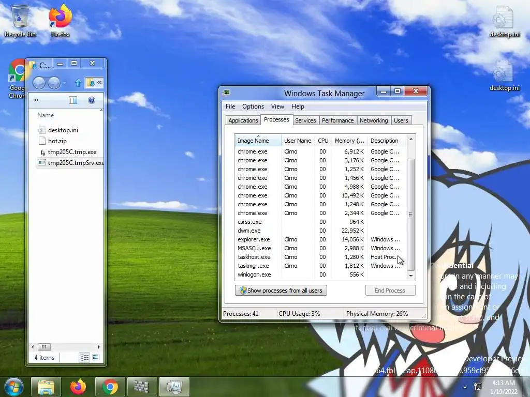
Task: Expand the Explorer toolbar overflow chevron
Action: tap(36, 100)
